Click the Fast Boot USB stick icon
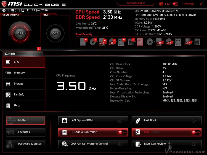Image resolution: width=207 pixels, height=155 pixels. click(138, 121)
